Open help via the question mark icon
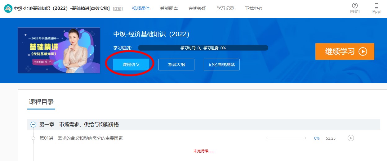 [x=355, y=6]
